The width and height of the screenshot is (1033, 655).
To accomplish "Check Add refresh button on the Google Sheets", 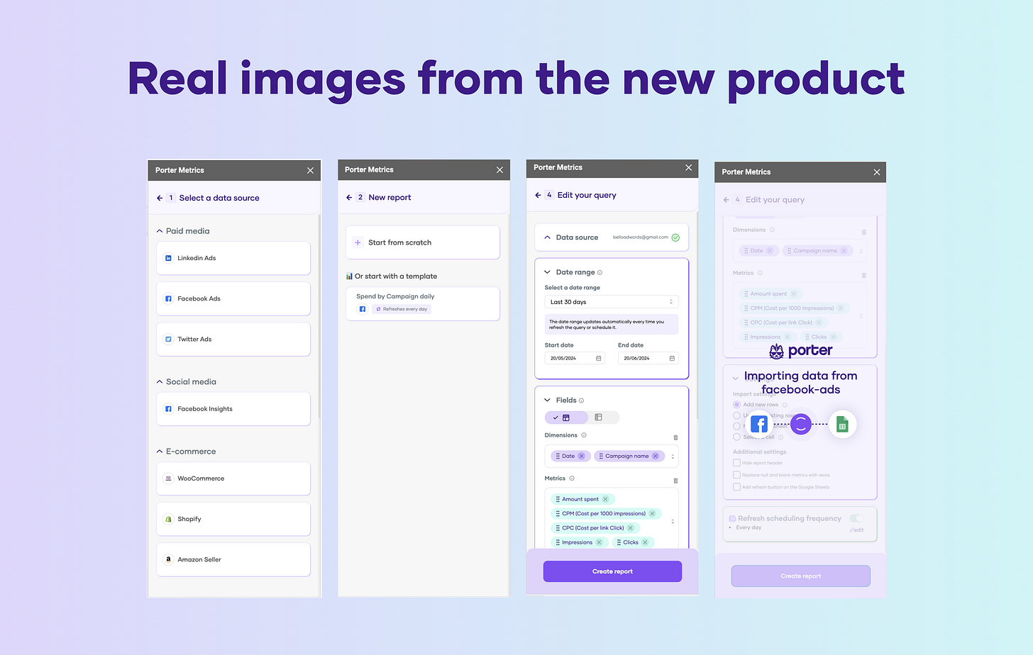I will (736, 487).
